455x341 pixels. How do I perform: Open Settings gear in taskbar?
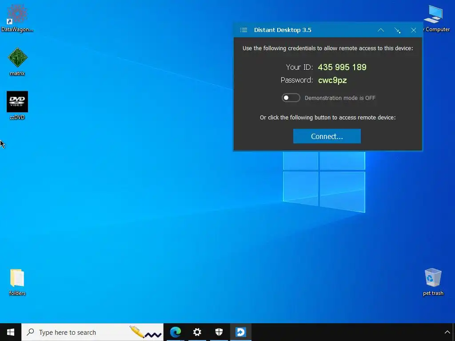(x=197, y=332)
